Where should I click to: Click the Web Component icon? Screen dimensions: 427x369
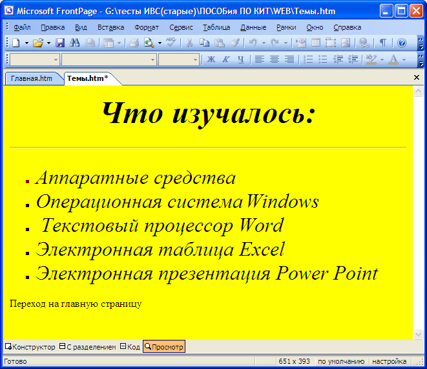coord(301,43)
